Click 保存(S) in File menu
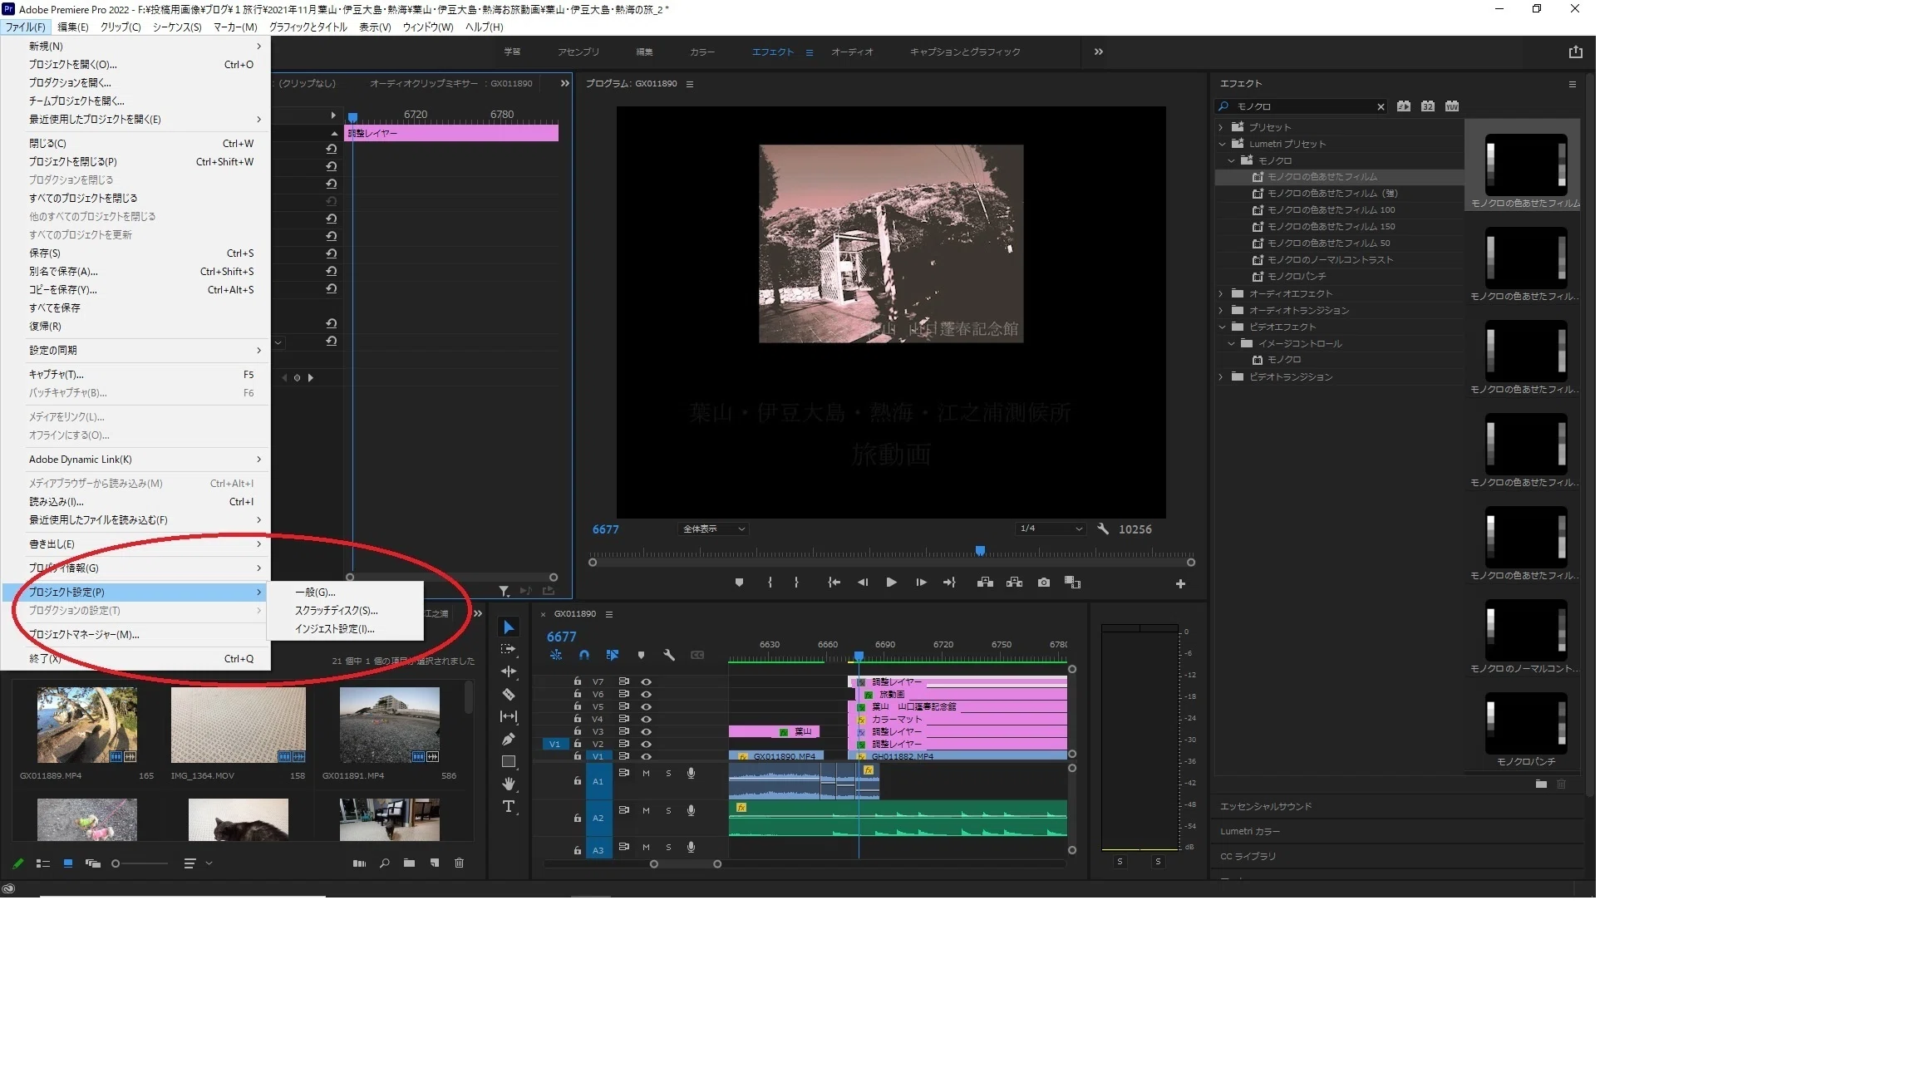The height and width of the screenshot is (1077, 1915). pyautogui.click(x=136, y=253)
